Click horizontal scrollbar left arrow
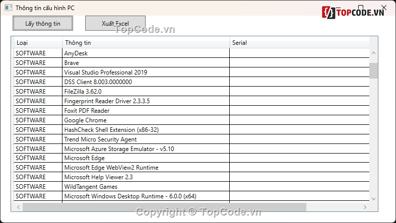This screenshot has height=223, width=396. coord(18,207)
